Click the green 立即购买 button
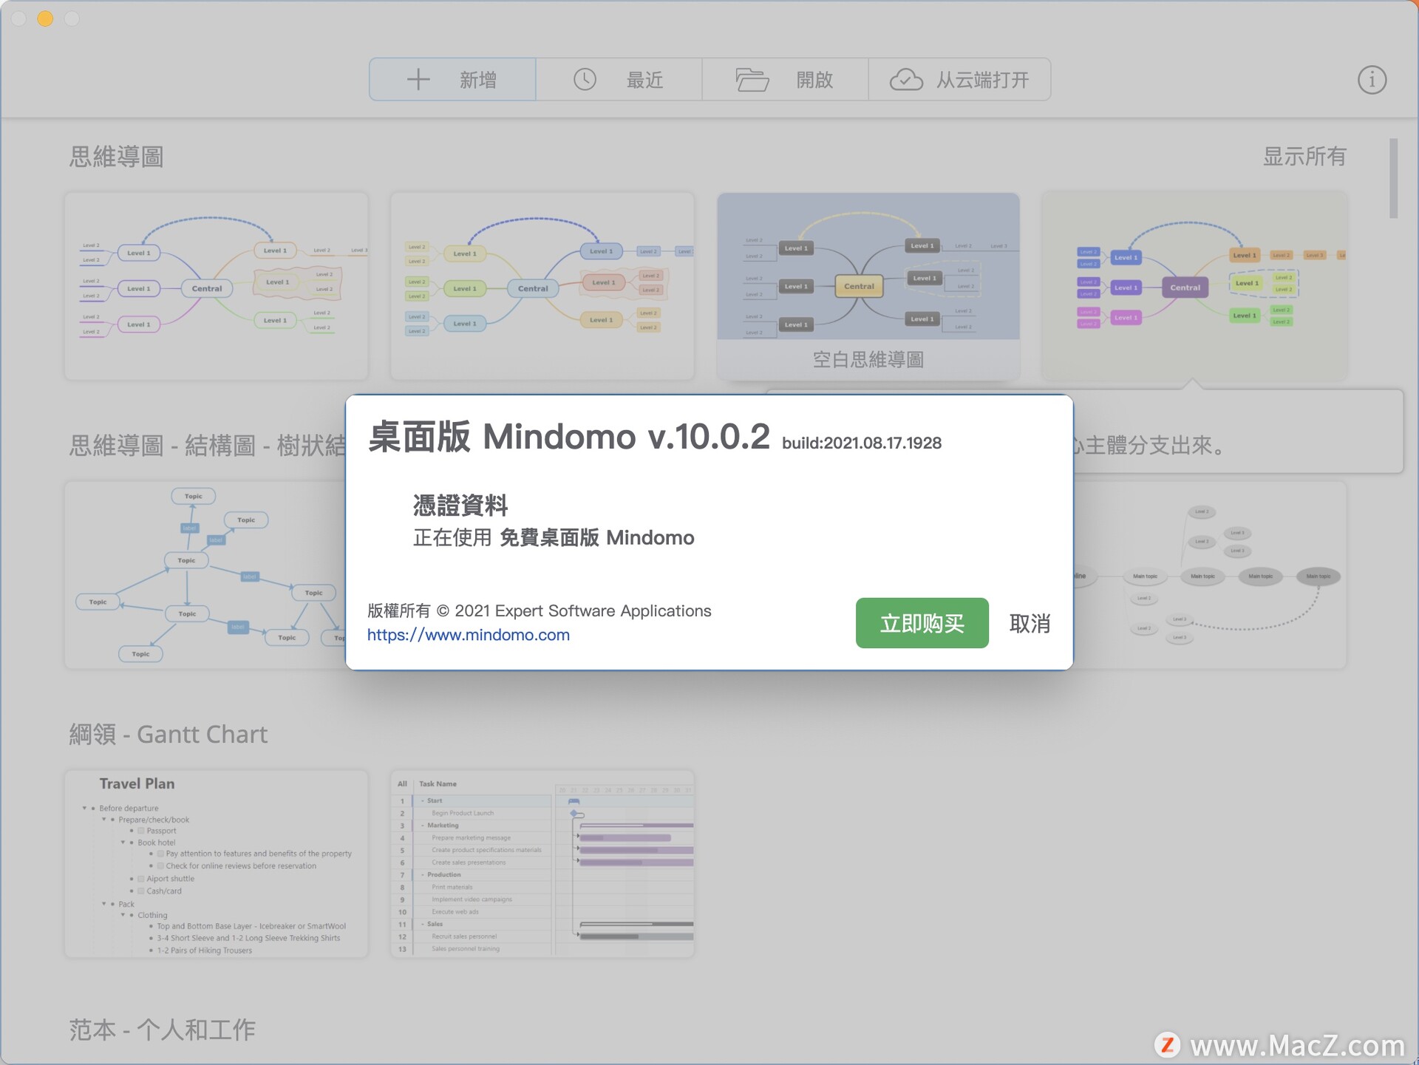Viewport: 1419px width, 1065px height. point(922,623)
